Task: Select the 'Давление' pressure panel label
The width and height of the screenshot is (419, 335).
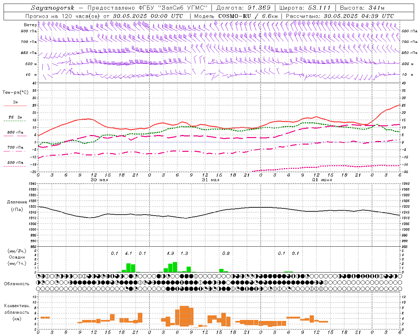Action: click(x=17, y=202)
